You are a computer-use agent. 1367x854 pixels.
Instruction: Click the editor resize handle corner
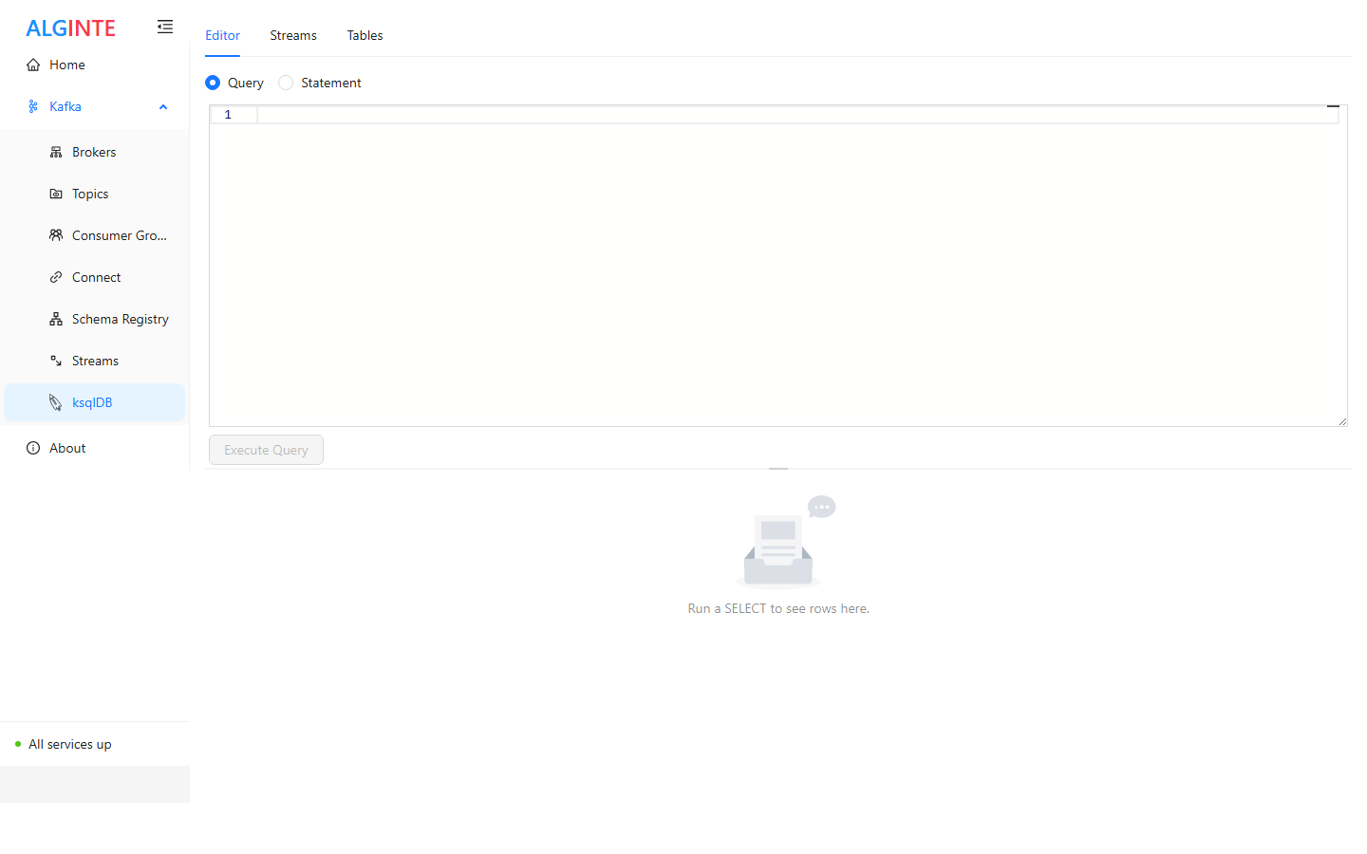point(1342,421)
